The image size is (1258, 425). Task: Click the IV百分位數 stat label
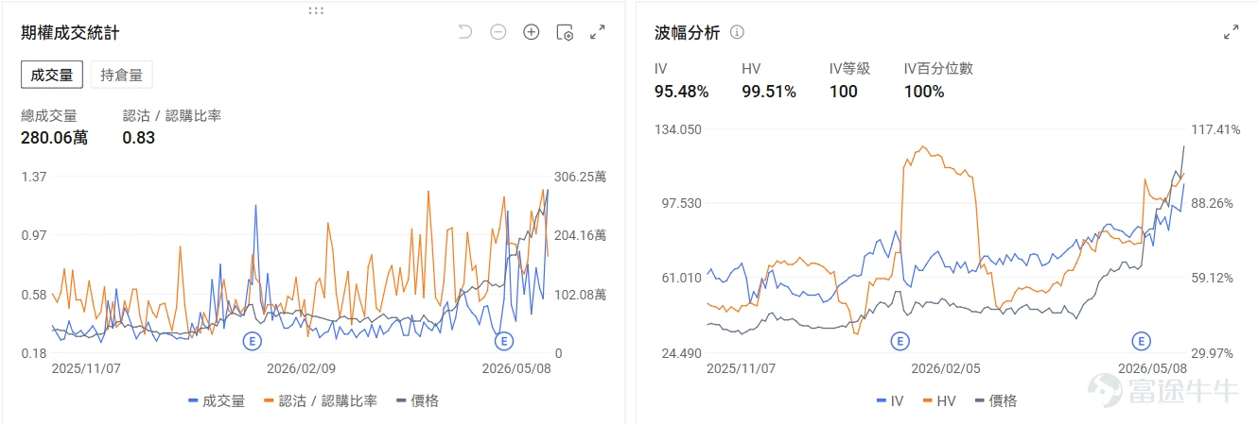(x=938, y=69)
